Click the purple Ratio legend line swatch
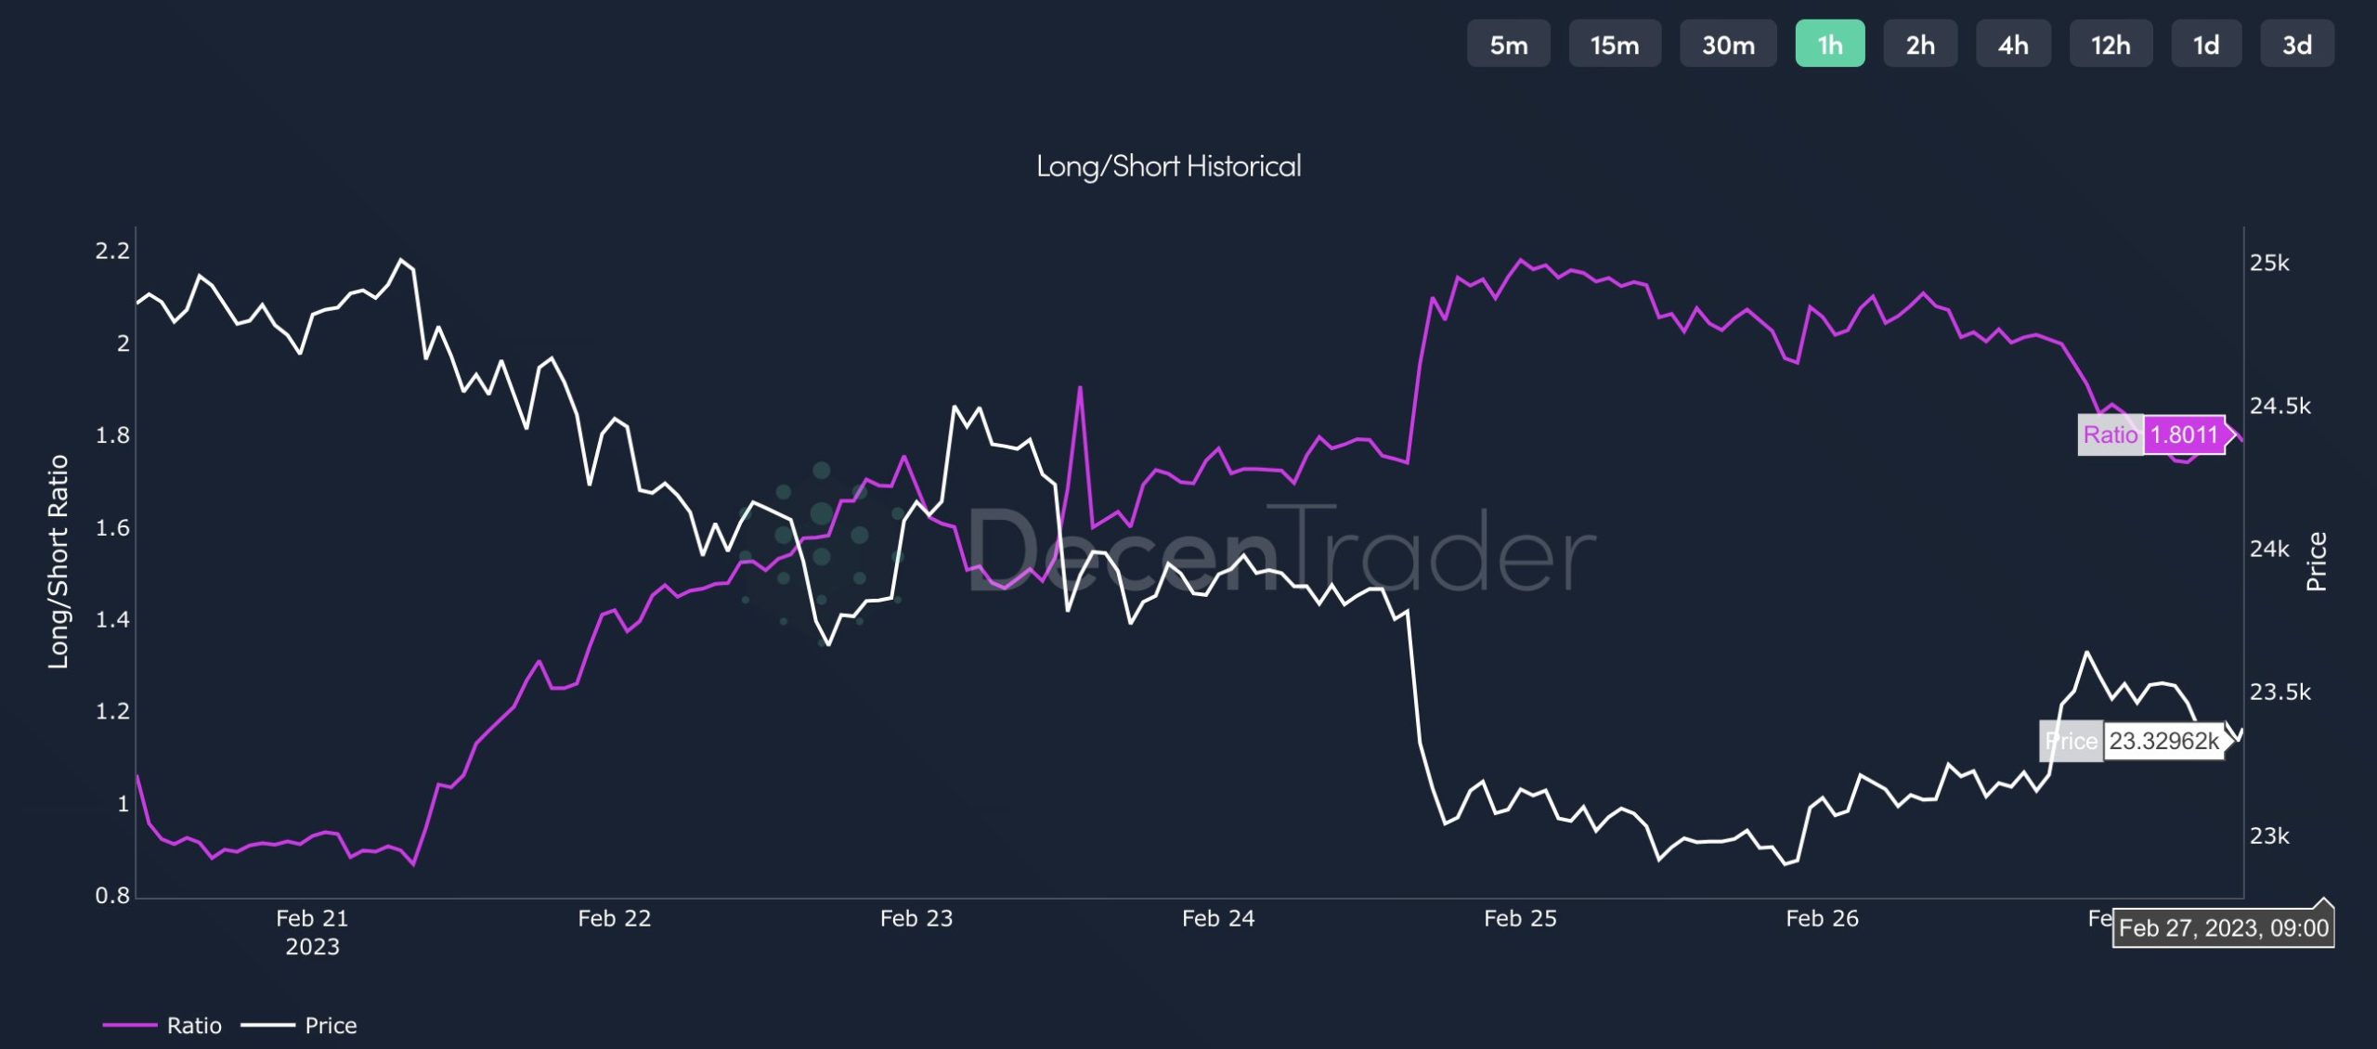Image resolution: width=2377 pixels, height=1049 pixels. click(x=129, y=1025)
